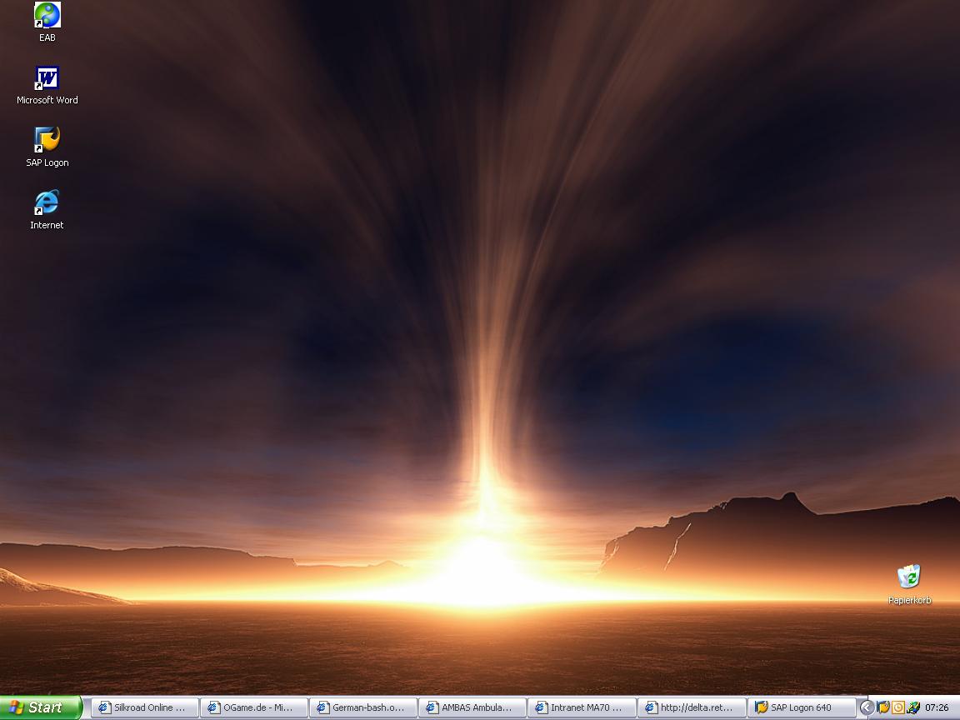960x720 pixels.
Task: Restore SAP Logon 640 from taskbar
Action: pyautogui.click(x=801, y=707)
